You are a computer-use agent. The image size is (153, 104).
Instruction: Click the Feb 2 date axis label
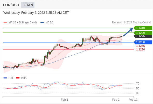(x=116, y=100)
